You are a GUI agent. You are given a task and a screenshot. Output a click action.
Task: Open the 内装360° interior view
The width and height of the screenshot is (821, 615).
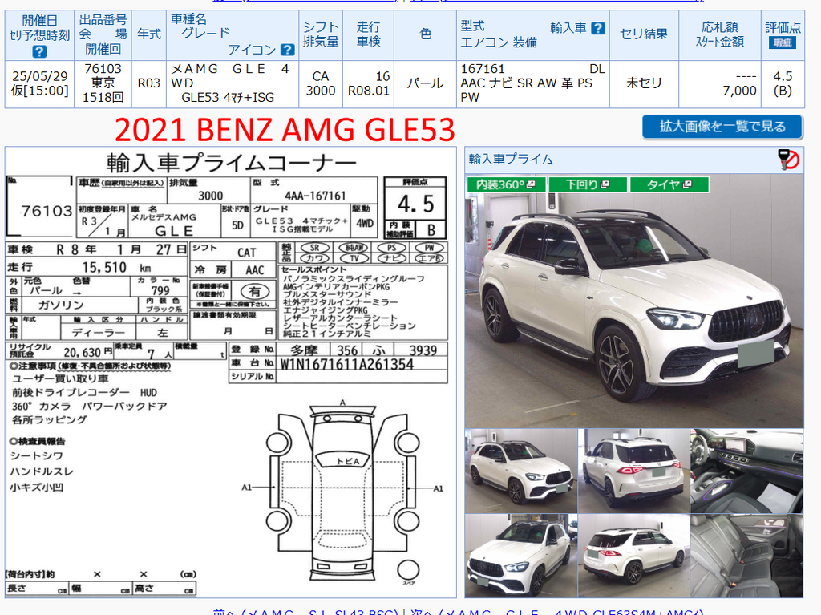[506, 184]
